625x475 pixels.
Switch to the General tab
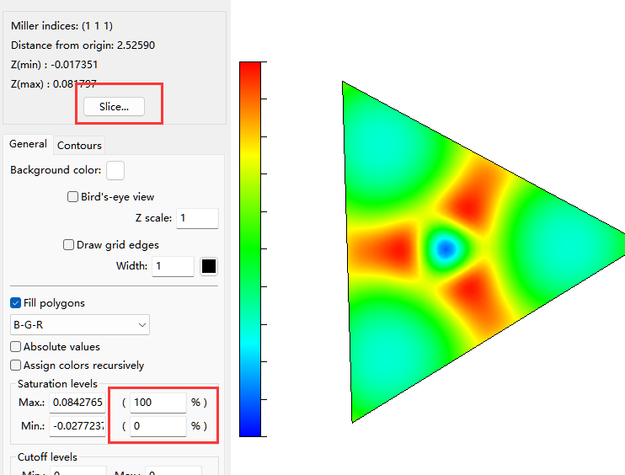[x=28, y=144]
